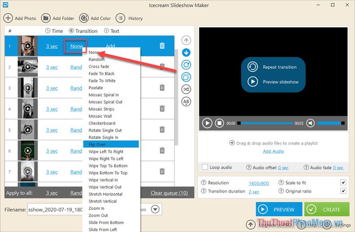355x232 pixels.
Task: Move selected slide down with blue arrow
Action: click(186, 53)
